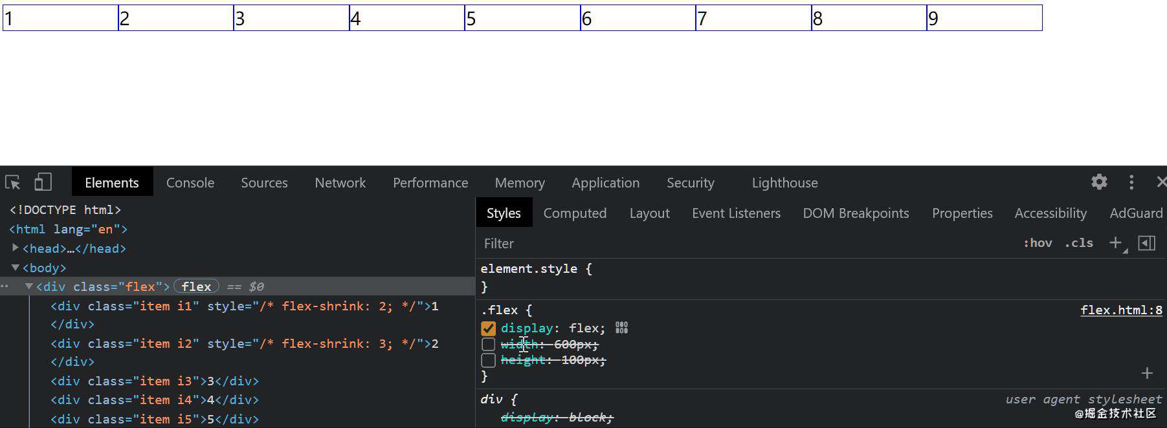
Task: Open the DOM Breakpoints sub-tab
Action: pyautogui.click(x=856, y=213)
